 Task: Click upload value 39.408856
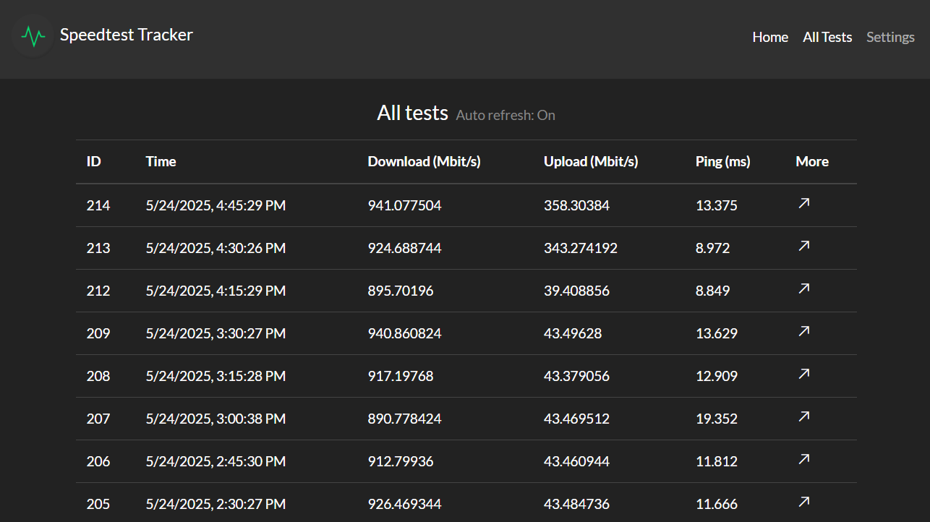[576, 291]
